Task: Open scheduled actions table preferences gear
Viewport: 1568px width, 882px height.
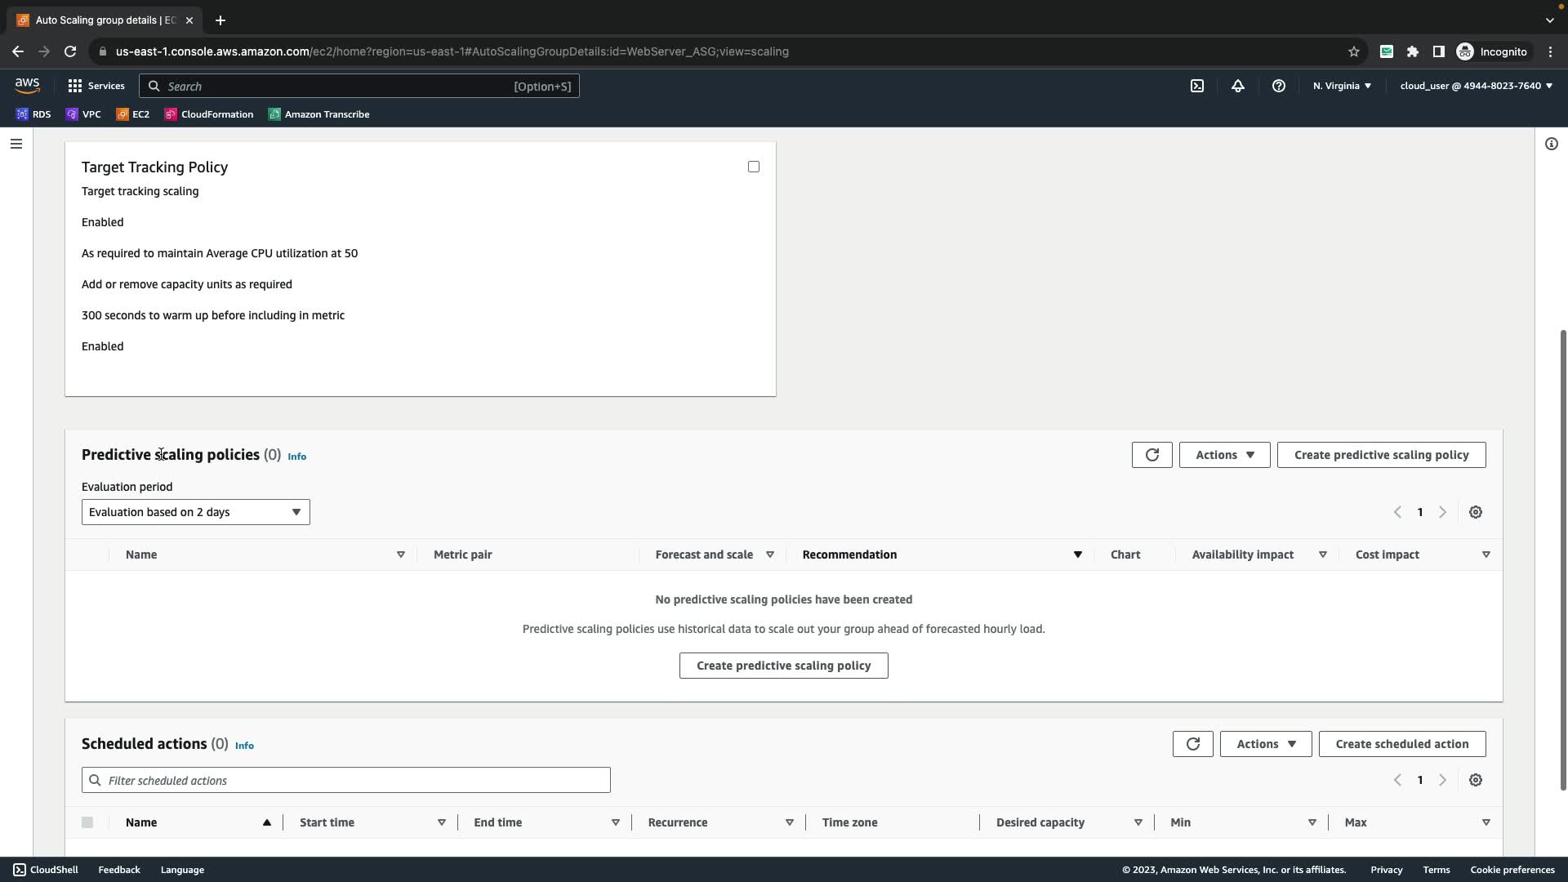Action: click(x=1475, y=780)
